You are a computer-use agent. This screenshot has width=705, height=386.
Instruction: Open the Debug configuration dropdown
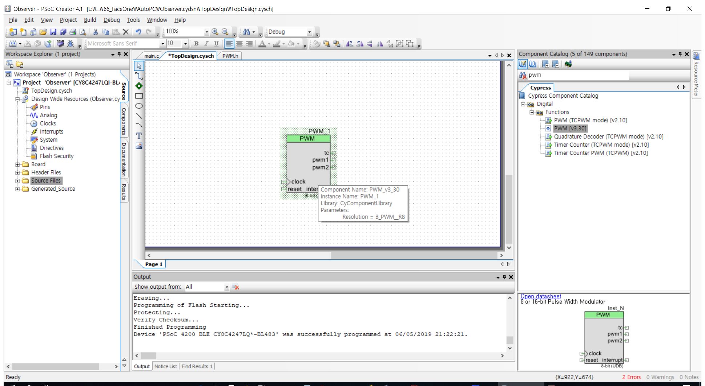coord(309,32)
